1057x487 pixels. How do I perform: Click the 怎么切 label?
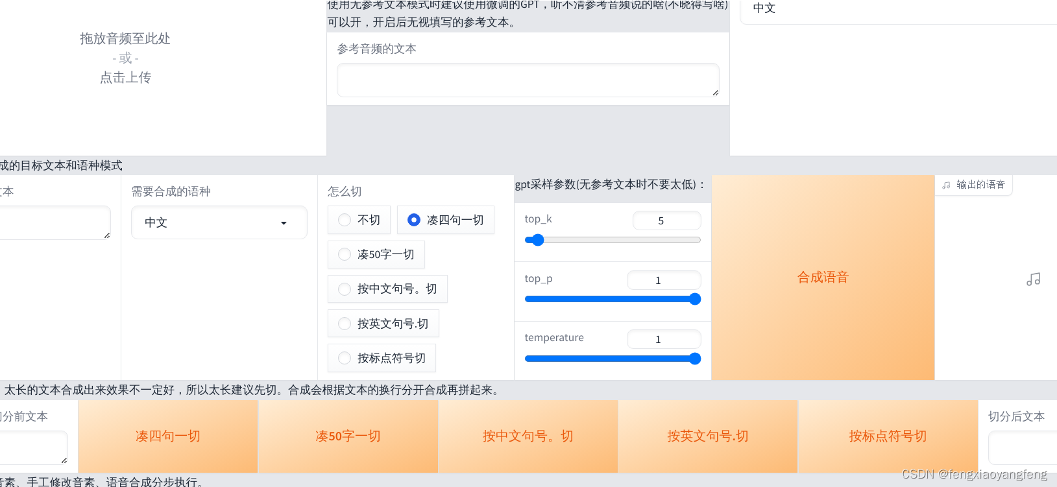click(345, 191)
